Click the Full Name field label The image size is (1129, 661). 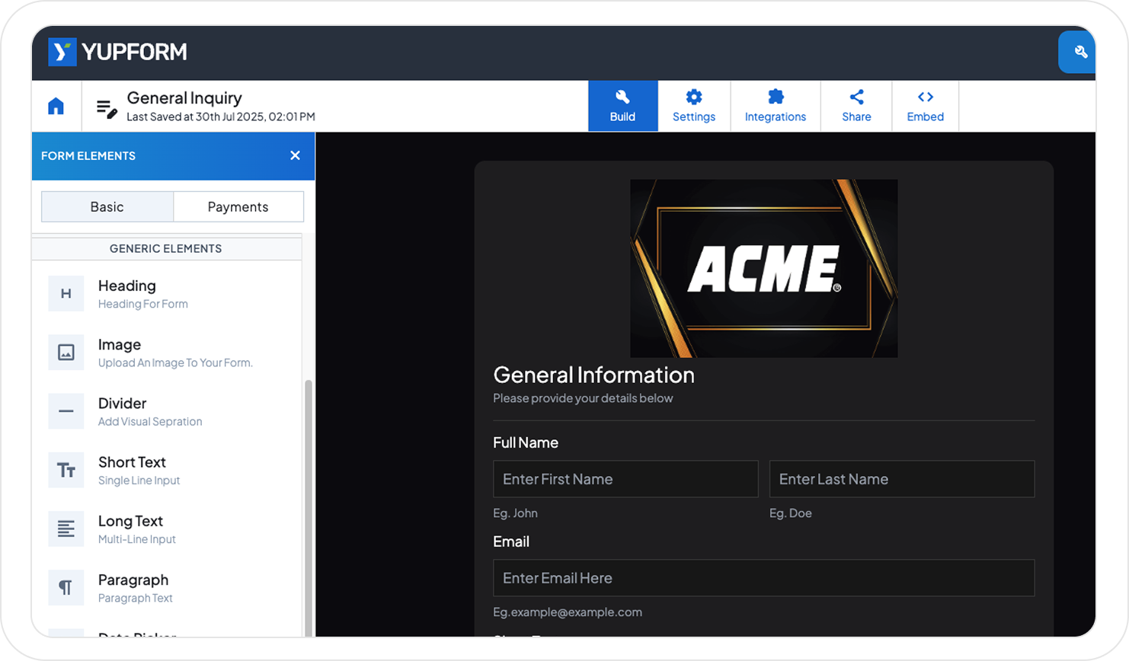click(x=526, y=442)
